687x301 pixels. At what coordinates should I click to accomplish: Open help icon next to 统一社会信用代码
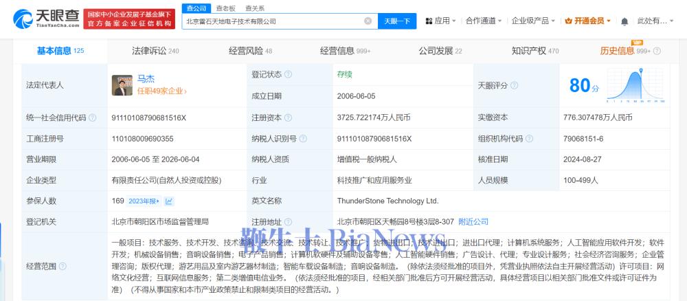(x=93, y=118)
